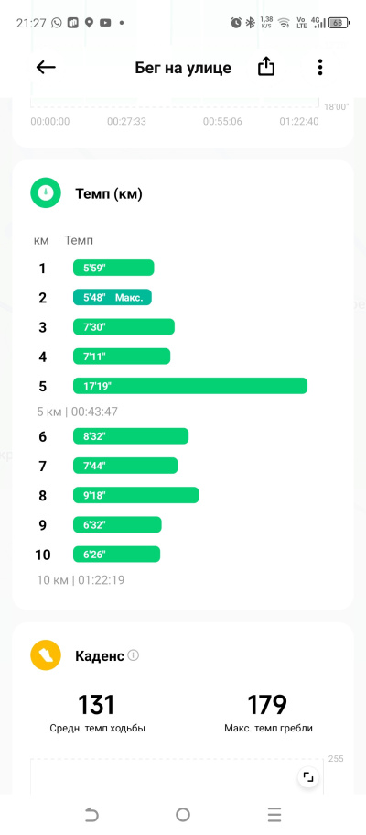The image size is (366, 835).
Task: Select the km 5 bar showing 17'19"
Action: tap(190, 386)
